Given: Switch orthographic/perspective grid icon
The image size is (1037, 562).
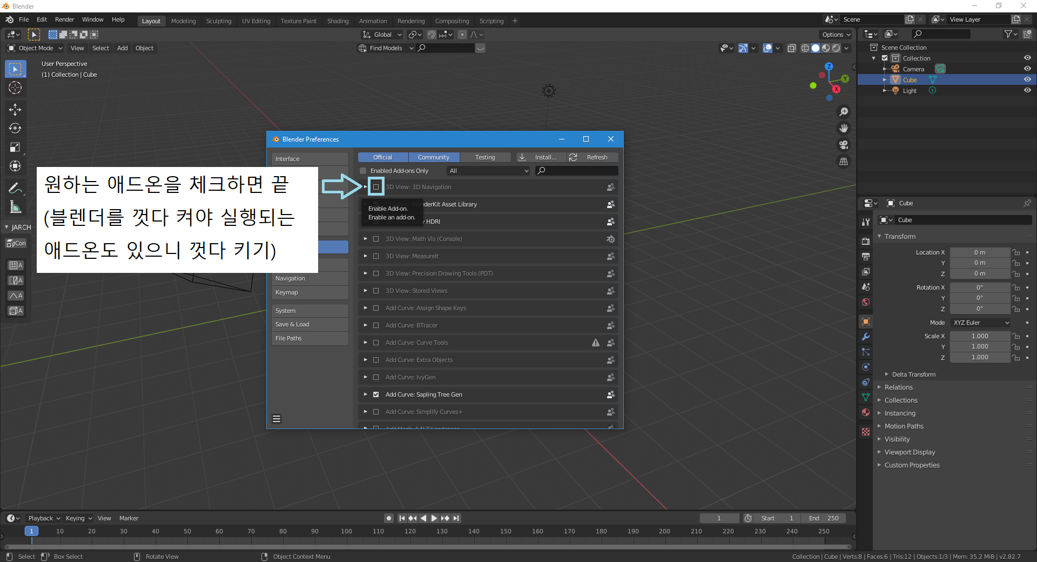Looking at the screenshot, I should coord(843,162).
